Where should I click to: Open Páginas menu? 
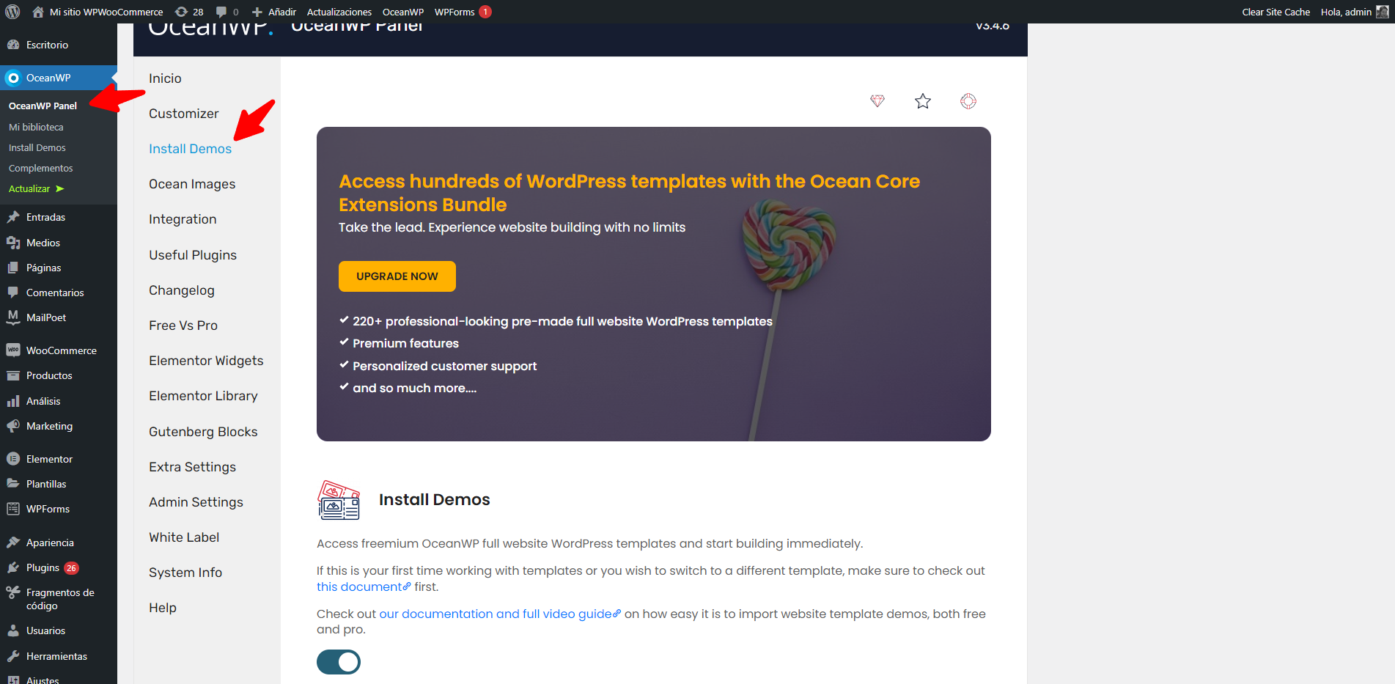[x=43, y=268]
